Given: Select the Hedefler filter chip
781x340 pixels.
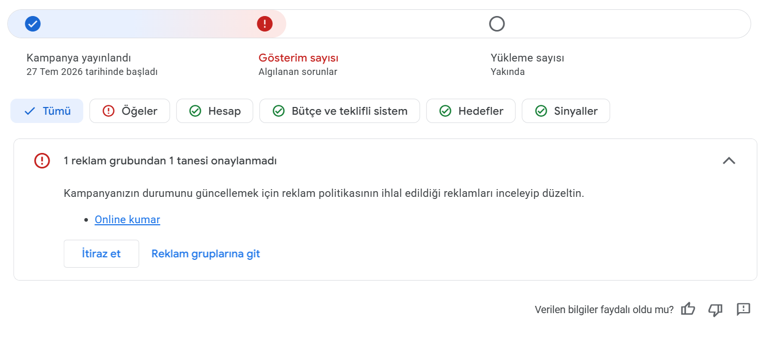Looking at the screenshot, I should pyautogui.click(x=471, y=111).
